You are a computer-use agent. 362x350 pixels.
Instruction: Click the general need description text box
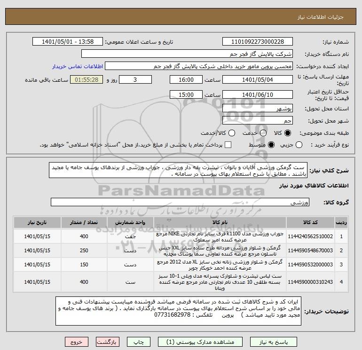[x=178, y=171]
